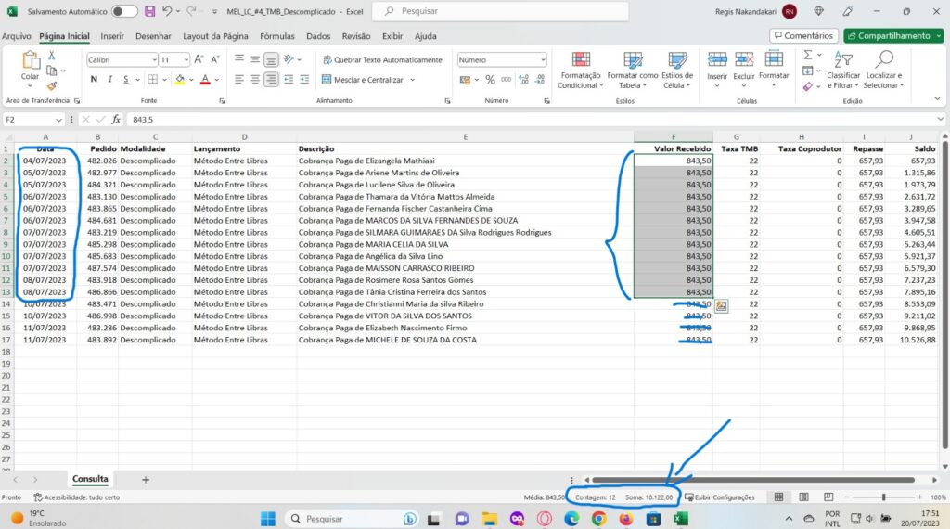The width and height of the screenshot is (950, 529).
Task: Click the Borders icon
Action: pos(153,80)
